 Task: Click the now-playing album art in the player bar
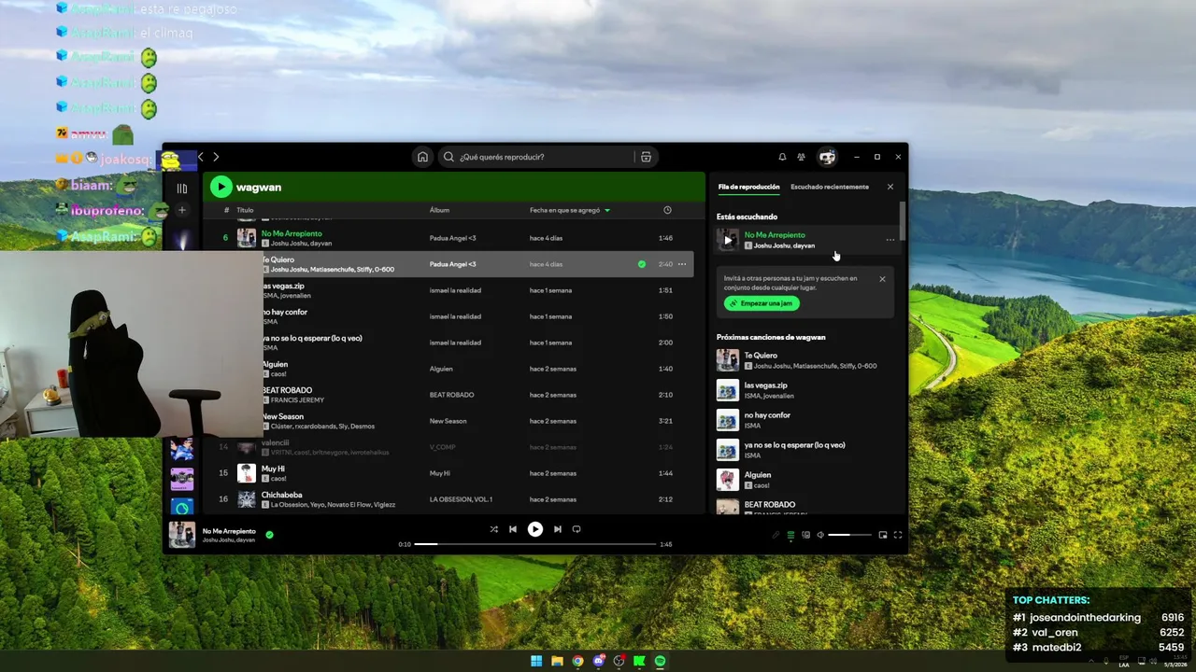pyautogui.click(x=182, y=535)
